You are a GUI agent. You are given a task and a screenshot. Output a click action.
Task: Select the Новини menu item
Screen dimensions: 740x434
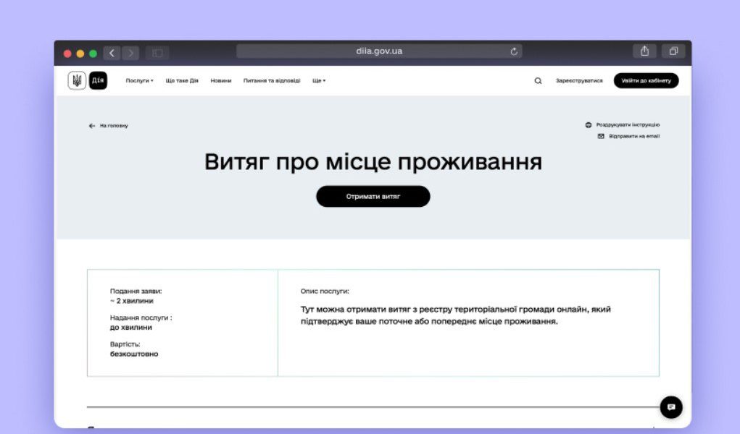tap(222, 80)
